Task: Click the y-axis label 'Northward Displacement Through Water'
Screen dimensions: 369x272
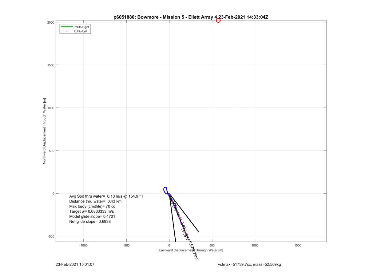Action: click(44, 131)
